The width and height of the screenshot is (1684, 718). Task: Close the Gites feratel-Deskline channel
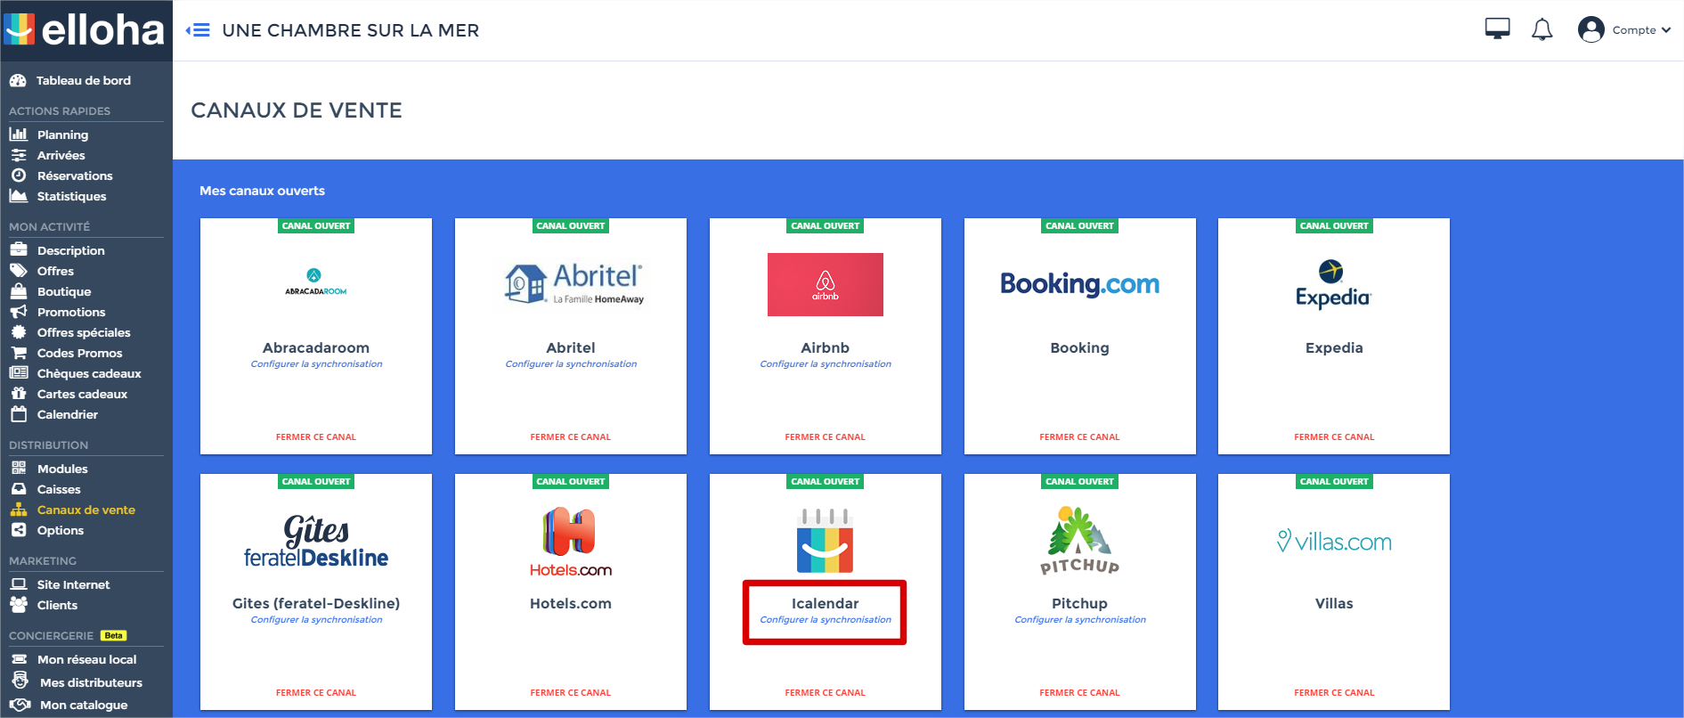tap(316, 693)
